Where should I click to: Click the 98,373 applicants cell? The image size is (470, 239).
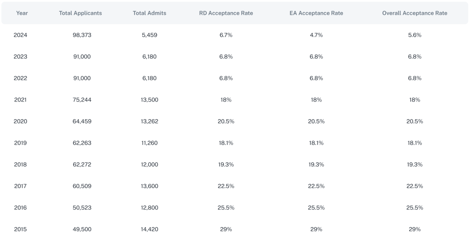(82, 35)
